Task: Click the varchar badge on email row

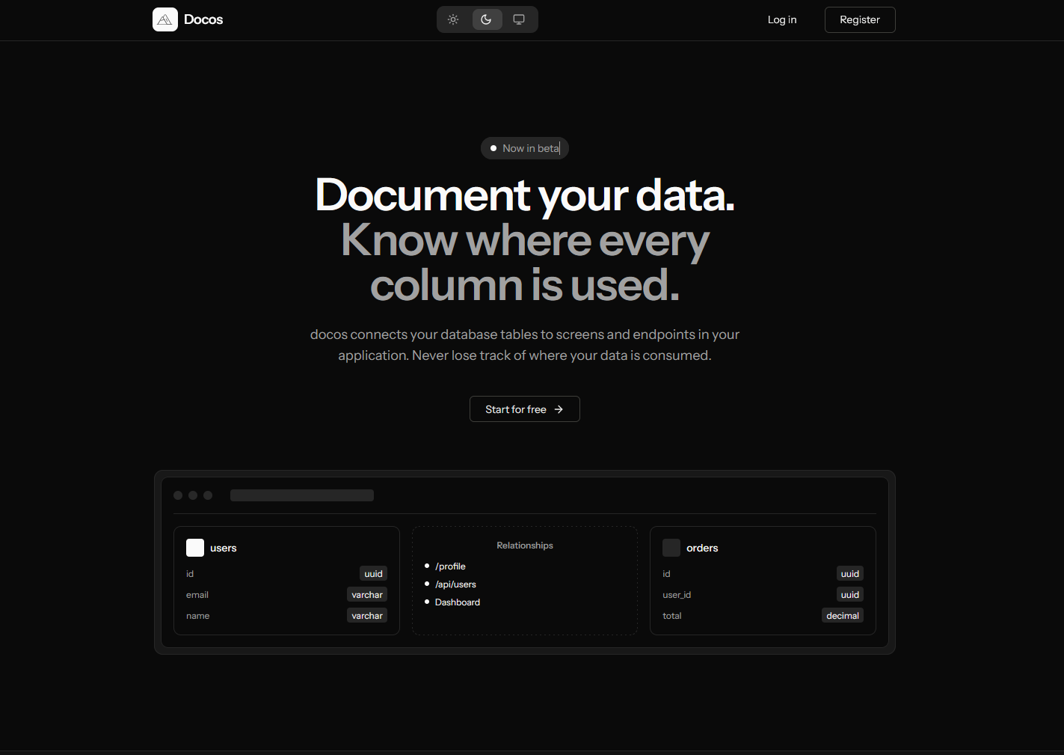Action: 367,595
